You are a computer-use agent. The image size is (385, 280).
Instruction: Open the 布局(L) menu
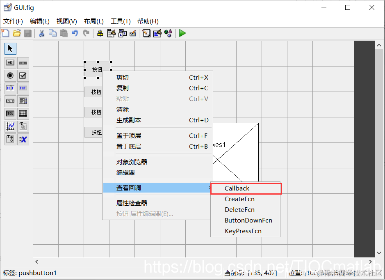point(93,21)
